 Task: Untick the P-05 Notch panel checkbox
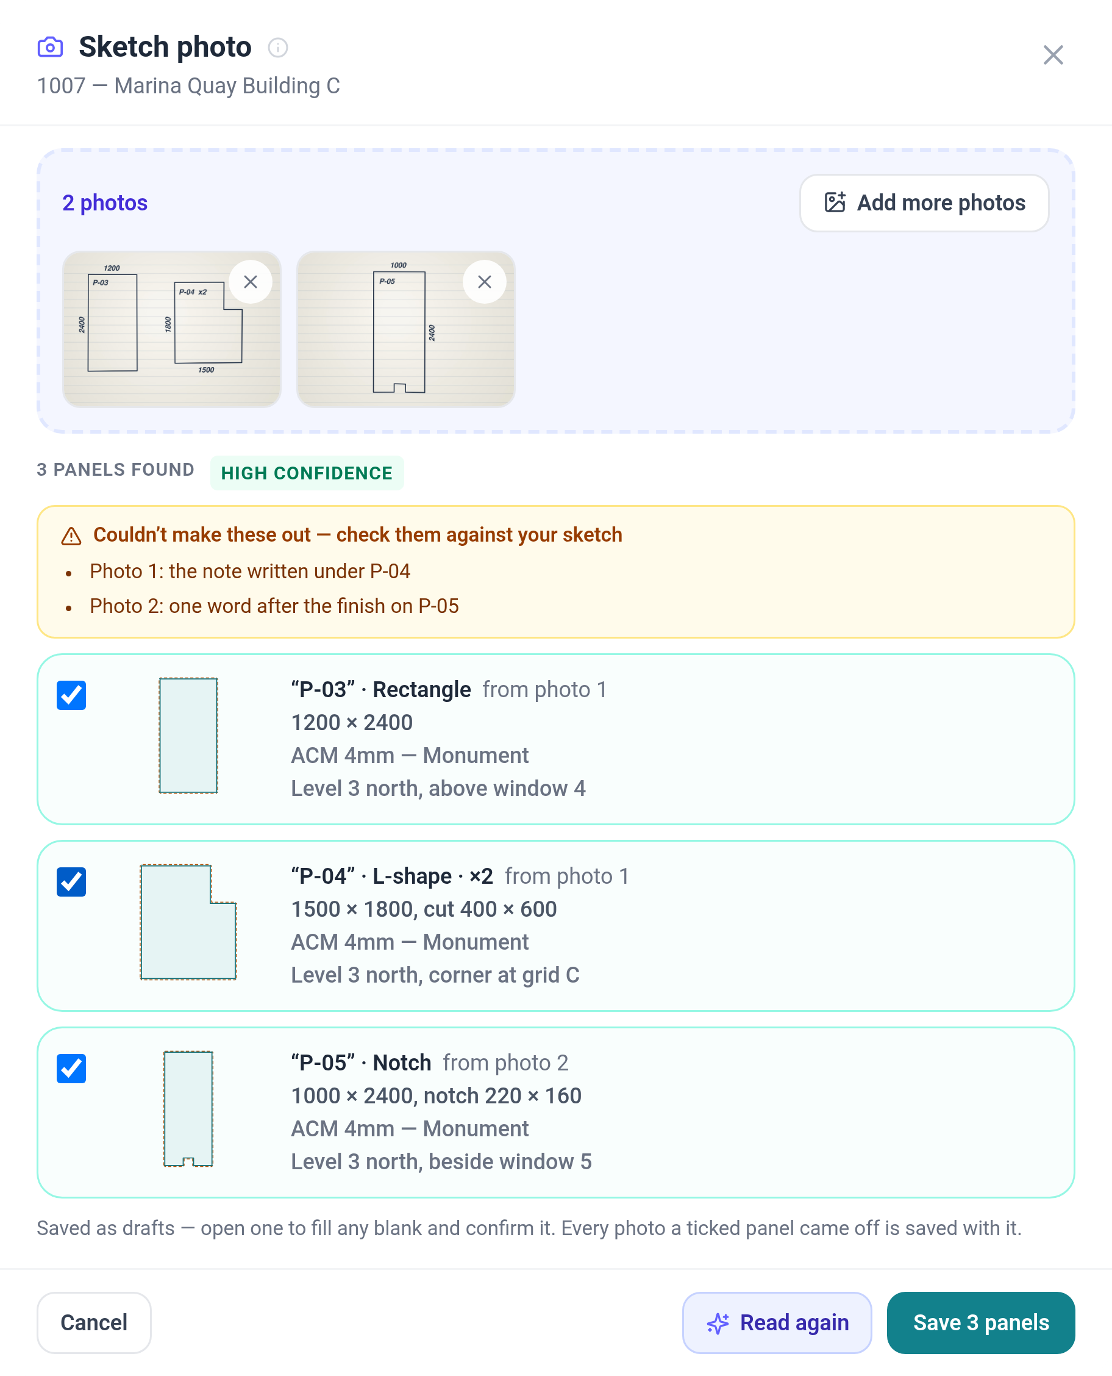pos(71,1069)
